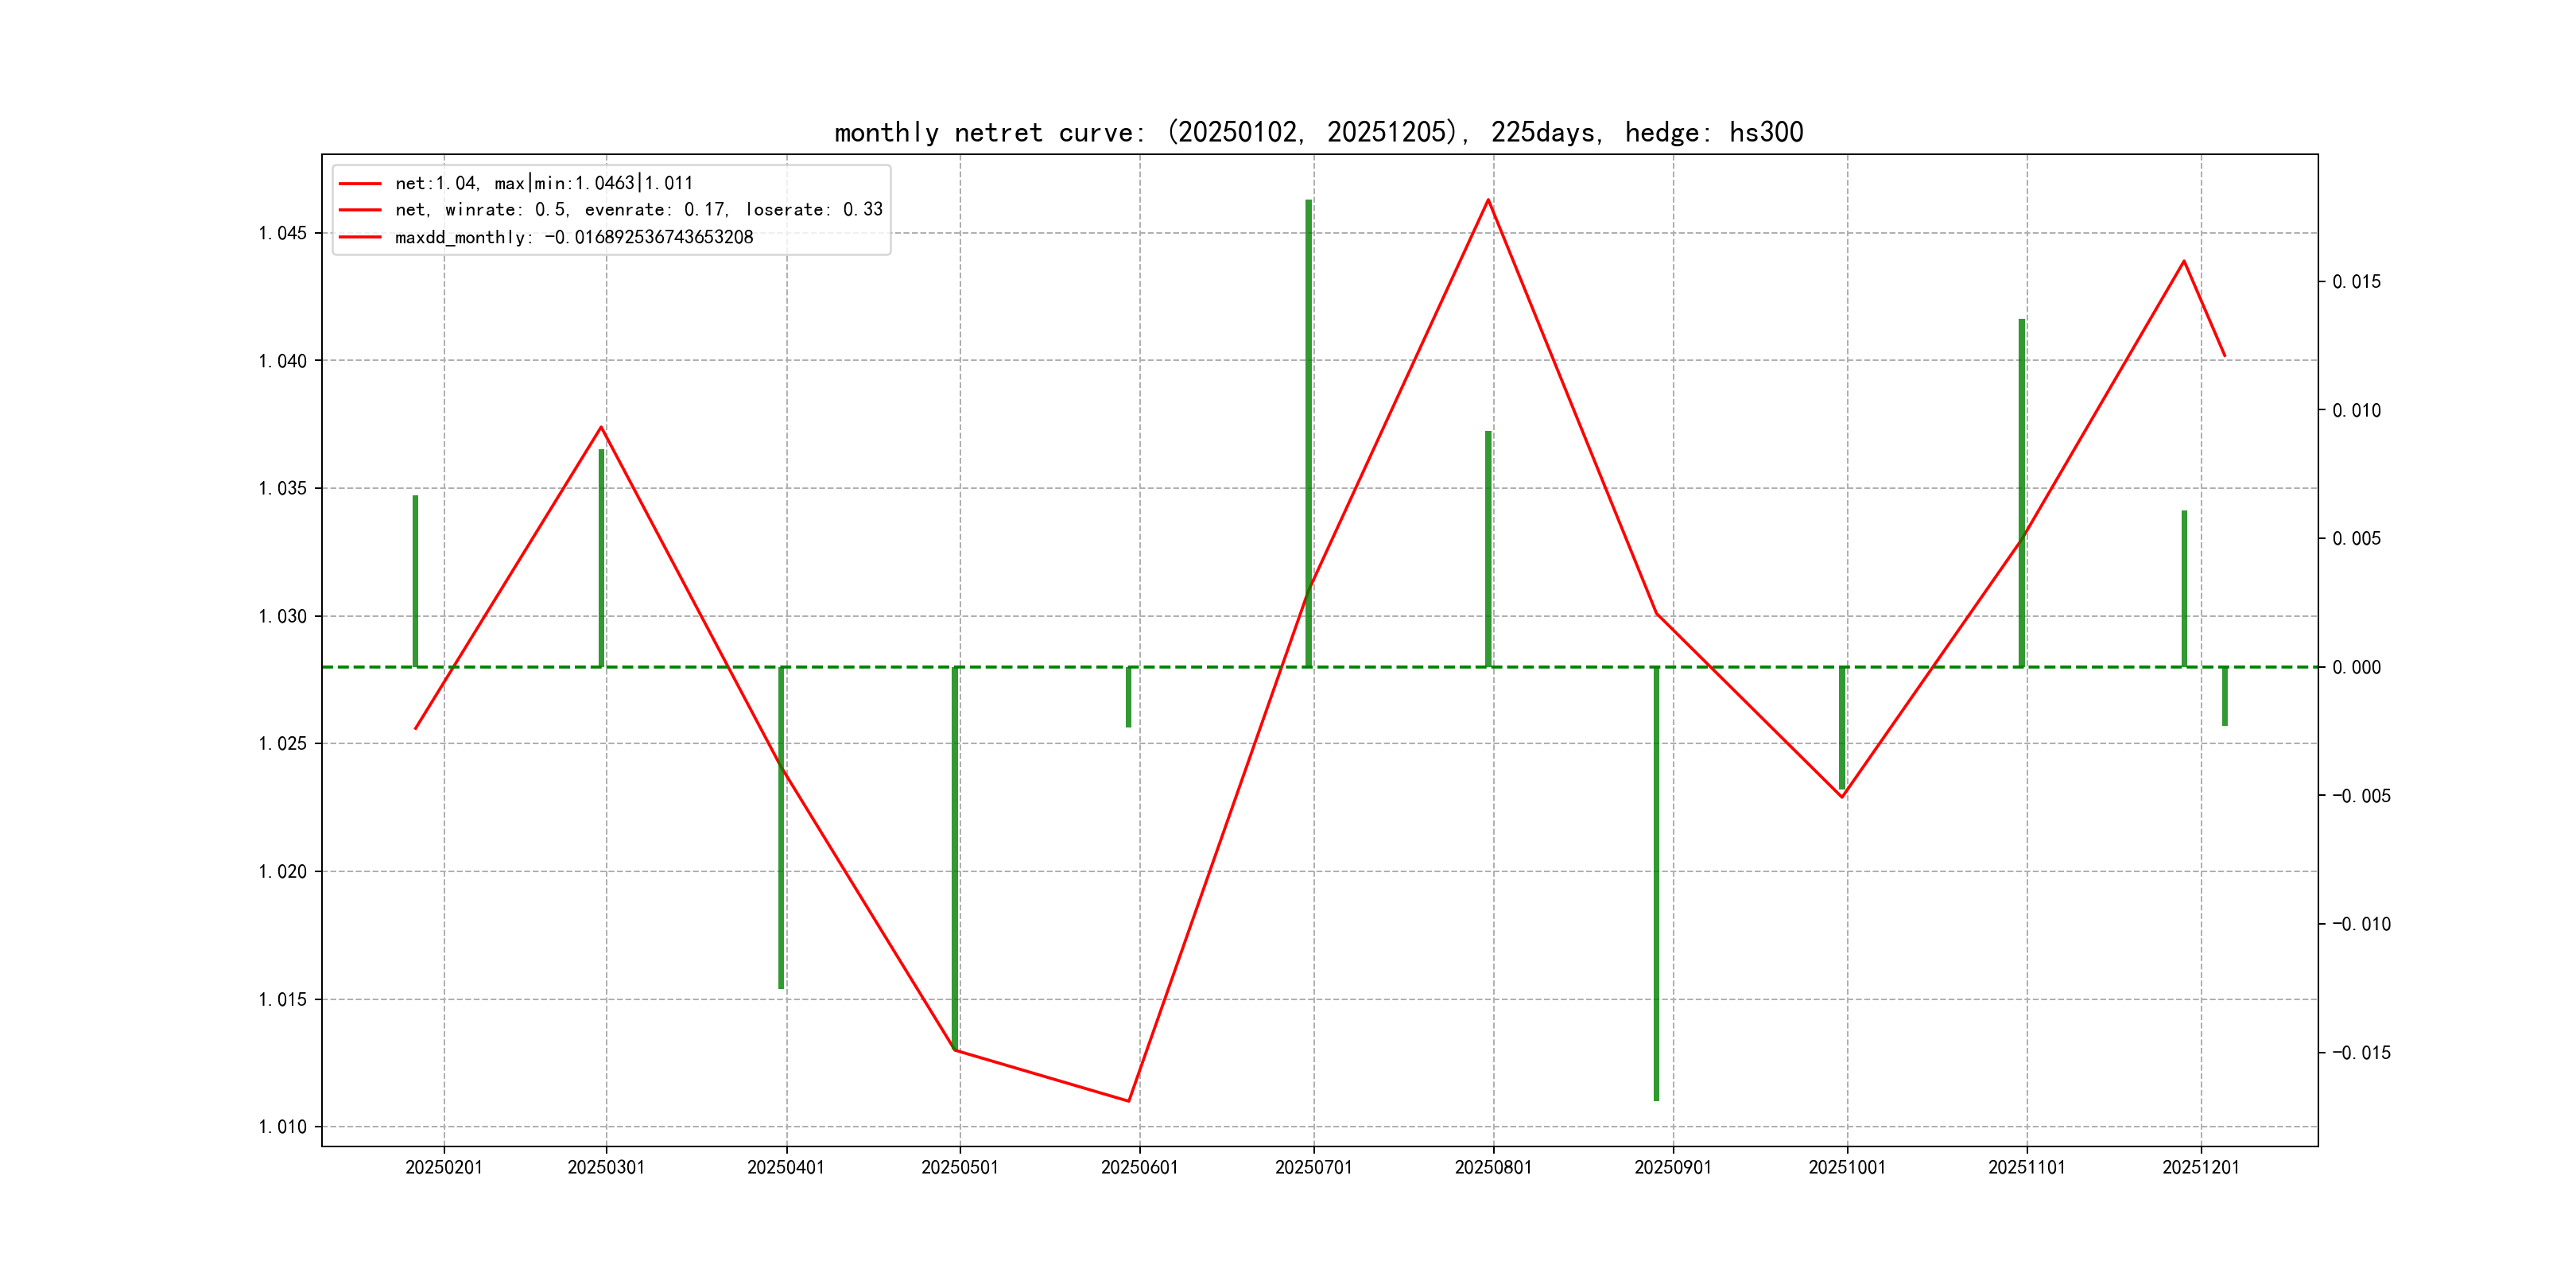The width and height of the screenshot is (2576, 1288).
Task: Click the red swatch beside maxdd_monthly
Action: pos(360,237)
